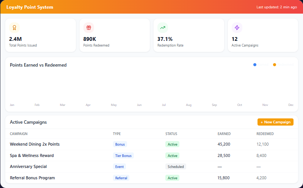Click the 2.4M total points value

[15, 39]
